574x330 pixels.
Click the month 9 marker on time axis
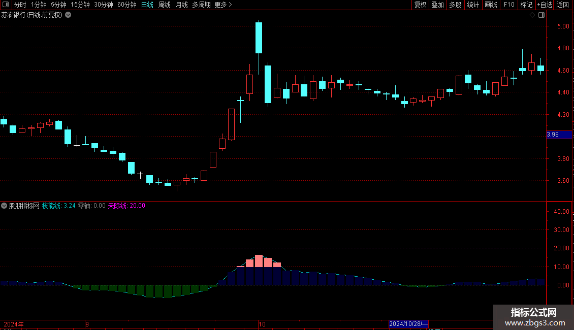87,324
